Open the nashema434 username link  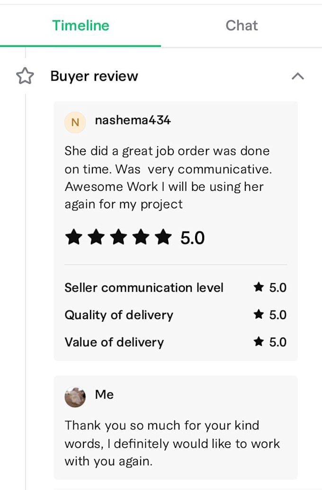pos(133,120)
